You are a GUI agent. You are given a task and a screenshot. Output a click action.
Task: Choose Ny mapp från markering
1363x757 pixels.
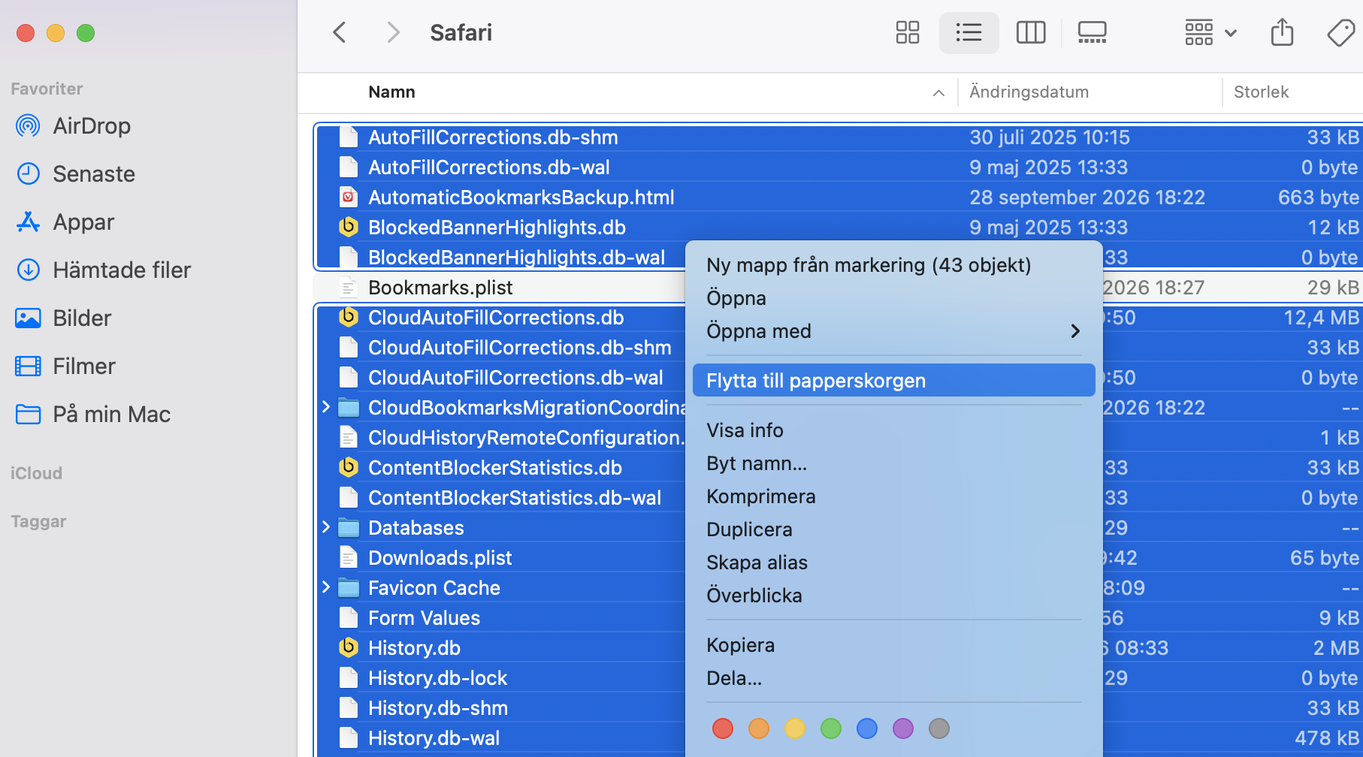click(893, 265)
